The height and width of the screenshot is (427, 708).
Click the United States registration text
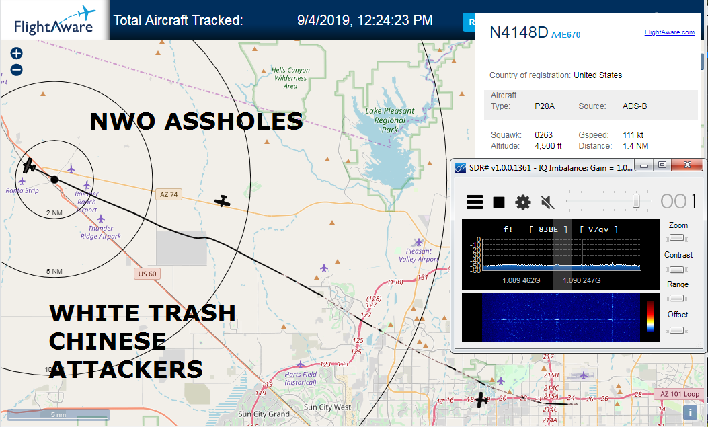[x=597, y=75]
